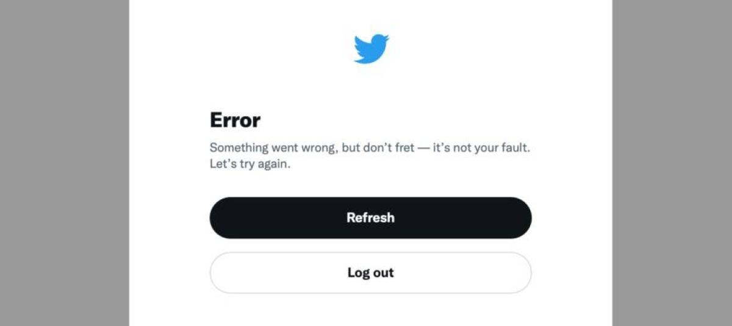This screenshot has width=732, height=326.
Task: Click blank white area below Log out
Action: click(x=370, y=311)
